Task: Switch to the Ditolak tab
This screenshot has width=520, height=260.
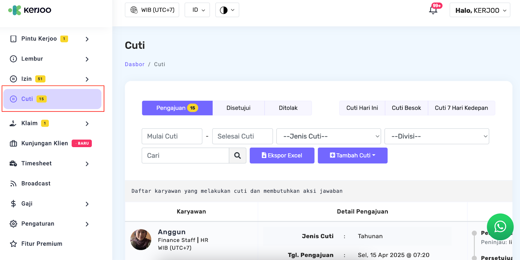Action: tap(288, 108)
